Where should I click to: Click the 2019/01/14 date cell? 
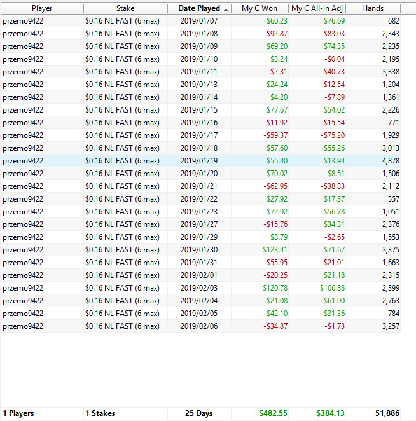(x=199, y=97)
